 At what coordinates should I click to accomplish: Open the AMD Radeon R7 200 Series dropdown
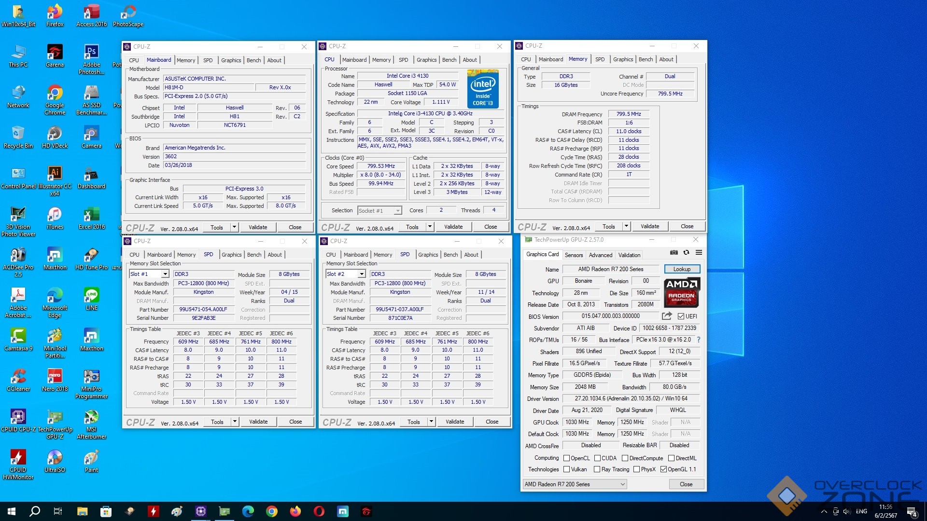click(x=575, y=484)
